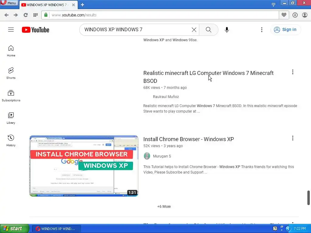Play Install Chrome Browser thumbnail
The height and width of the screenshot is (233, 311).
[84, 166]
